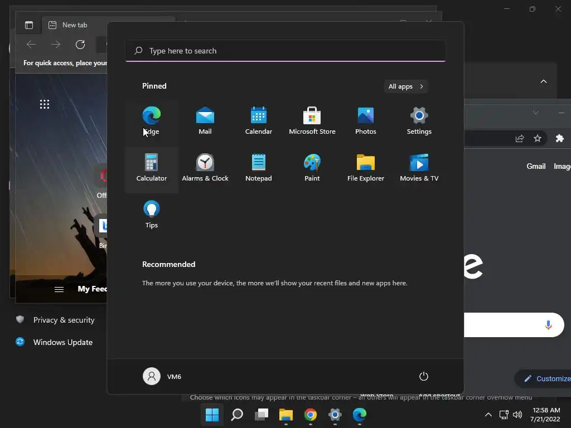Go back in the Edge window

31,45
